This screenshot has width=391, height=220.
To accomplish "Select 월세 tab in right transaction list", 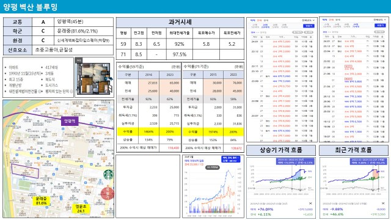I will point(338,20).
